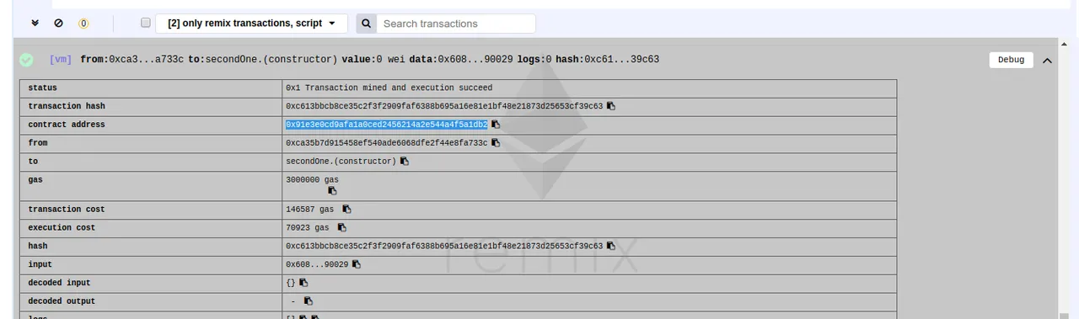Viewport: 1079px width, 319px height.
Task: Click the 'execution cost' label cell
Action: click(151, 227)
